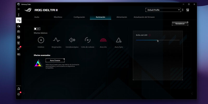Open the Deals tag icon with badge
The image size is (208, 104).
19,49
